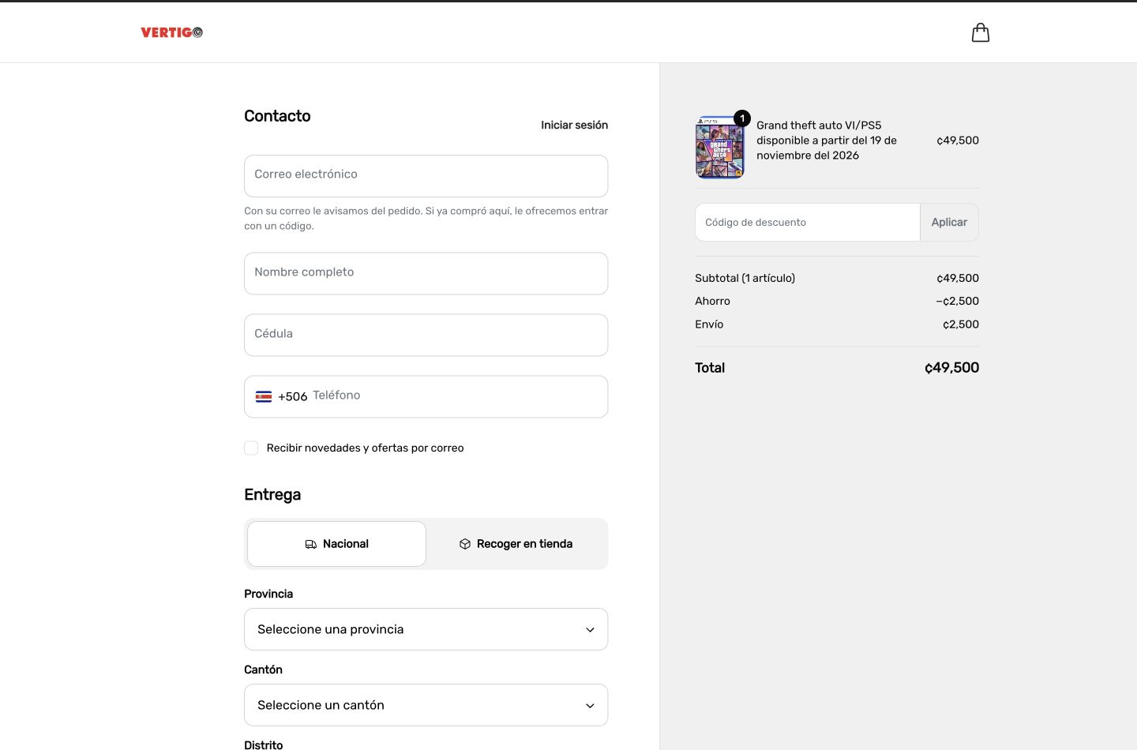Click the Contacto heading
This screenshot has width=1137, height=750.
(x=277, y=116)
